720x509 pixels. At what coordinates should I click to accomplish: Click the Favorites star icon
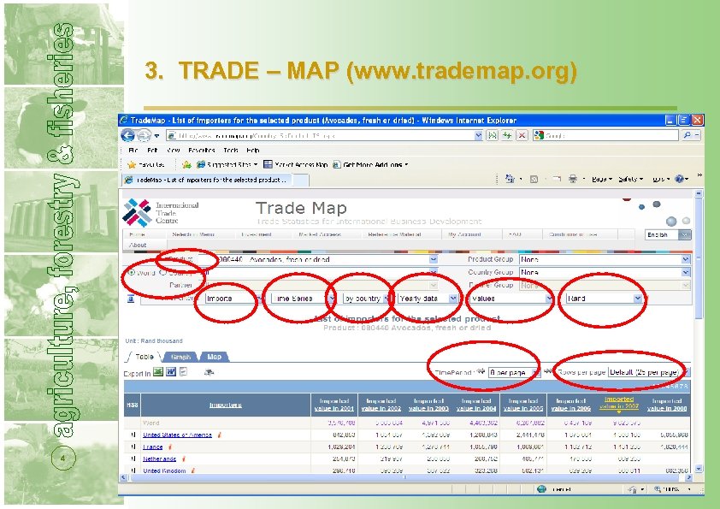(x=131, y=164)
